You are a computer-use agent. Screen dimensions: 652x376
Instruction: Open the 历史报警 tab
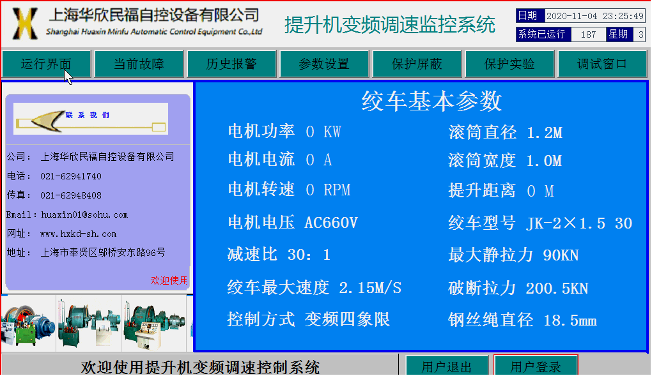[231, 64]
